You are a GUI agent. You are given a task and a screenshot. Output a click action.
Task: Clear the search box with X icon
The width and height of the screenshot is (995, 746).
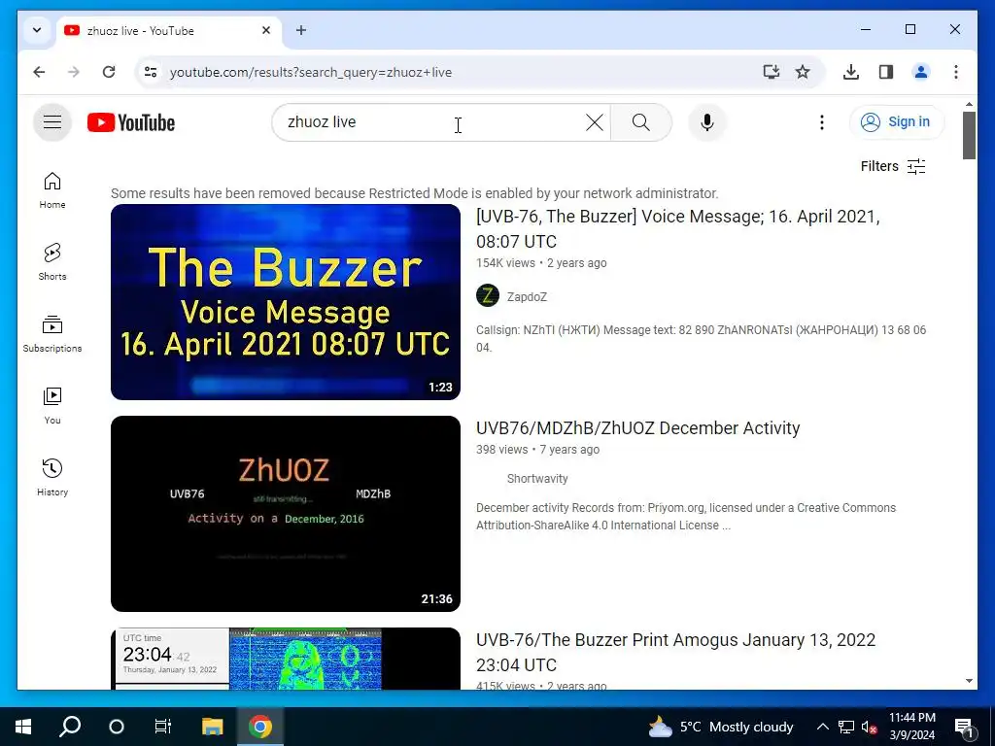pos(595,121)
